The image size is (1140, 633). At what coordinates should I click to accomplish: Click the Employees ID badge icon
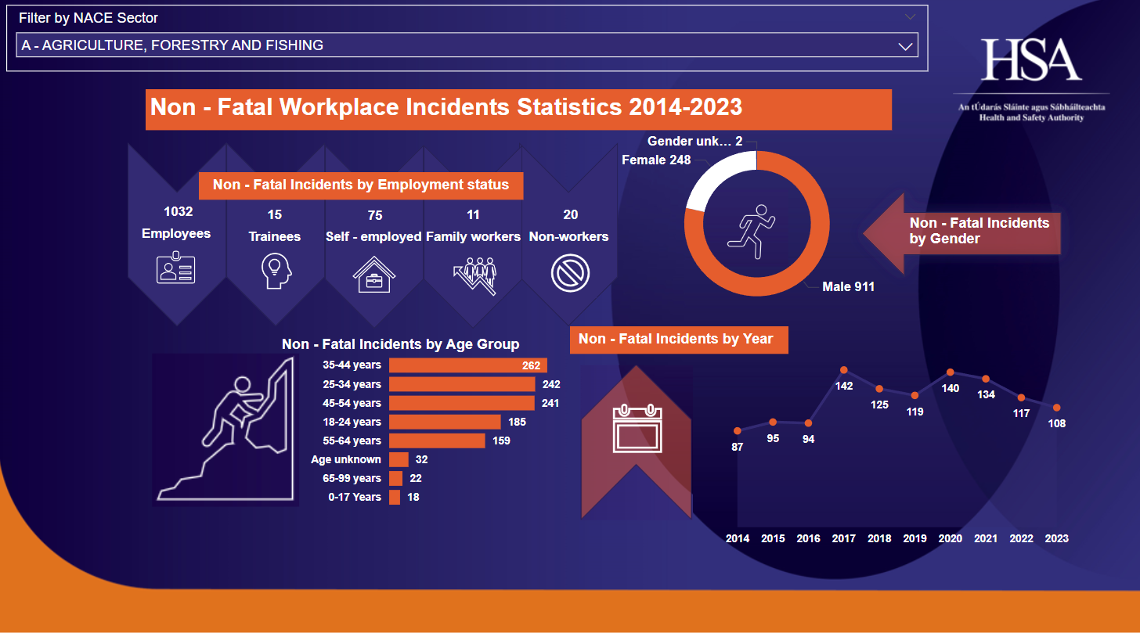point(176,268)
